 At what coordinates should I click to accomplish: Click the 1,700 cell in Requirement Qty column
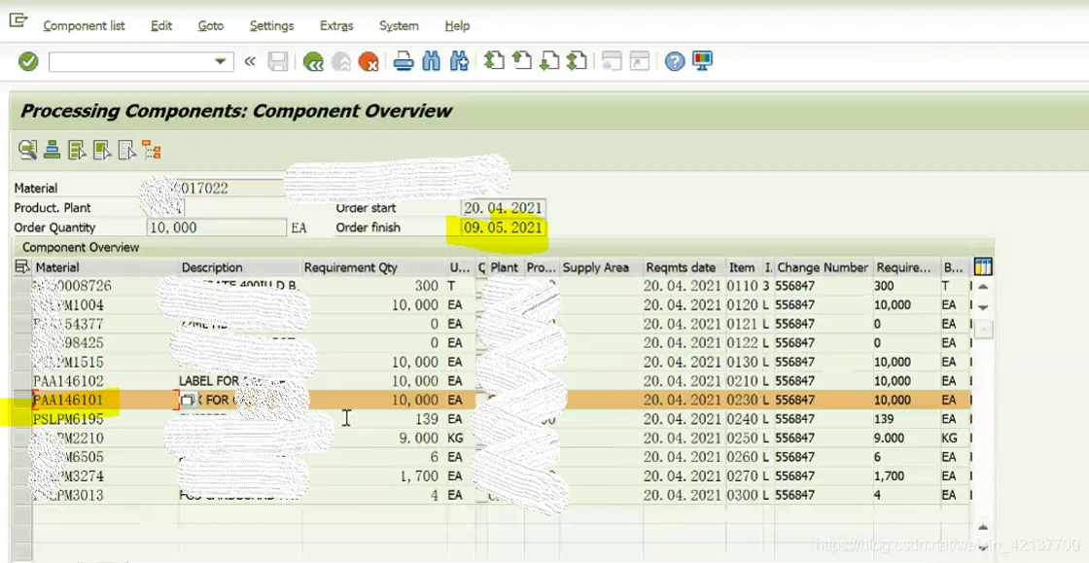coord(375,476)
